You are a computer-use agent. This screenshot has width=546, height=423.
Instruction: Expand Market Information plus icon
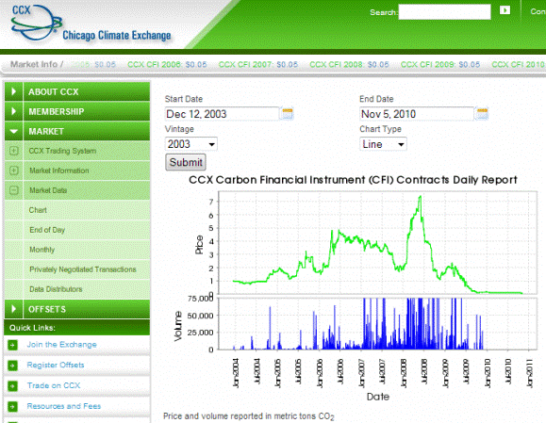(x=14, y=171)
